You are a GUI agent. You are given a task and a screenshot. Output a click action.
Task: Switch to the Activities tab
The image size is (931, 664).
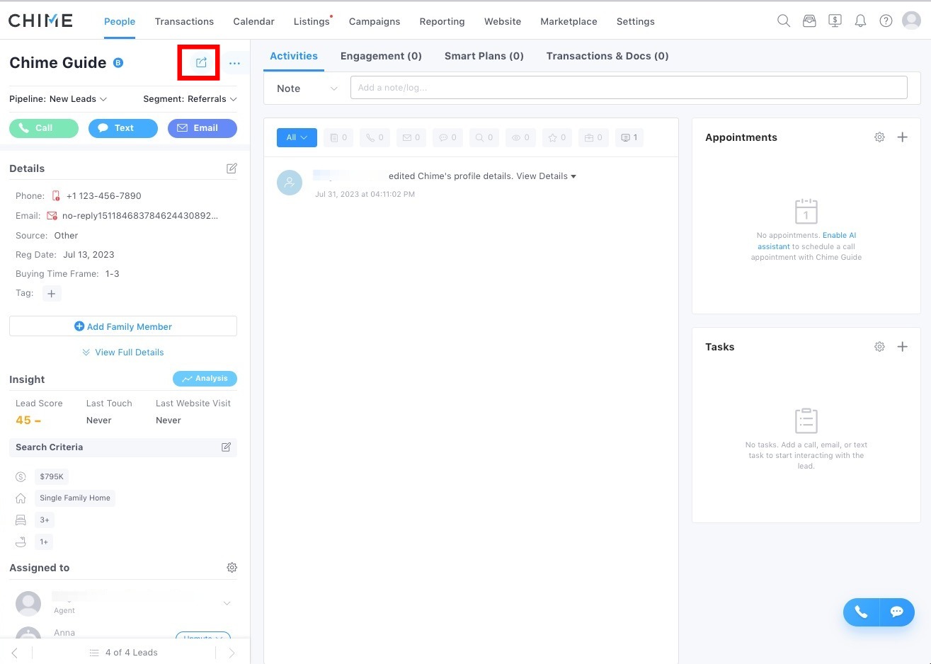294,56
